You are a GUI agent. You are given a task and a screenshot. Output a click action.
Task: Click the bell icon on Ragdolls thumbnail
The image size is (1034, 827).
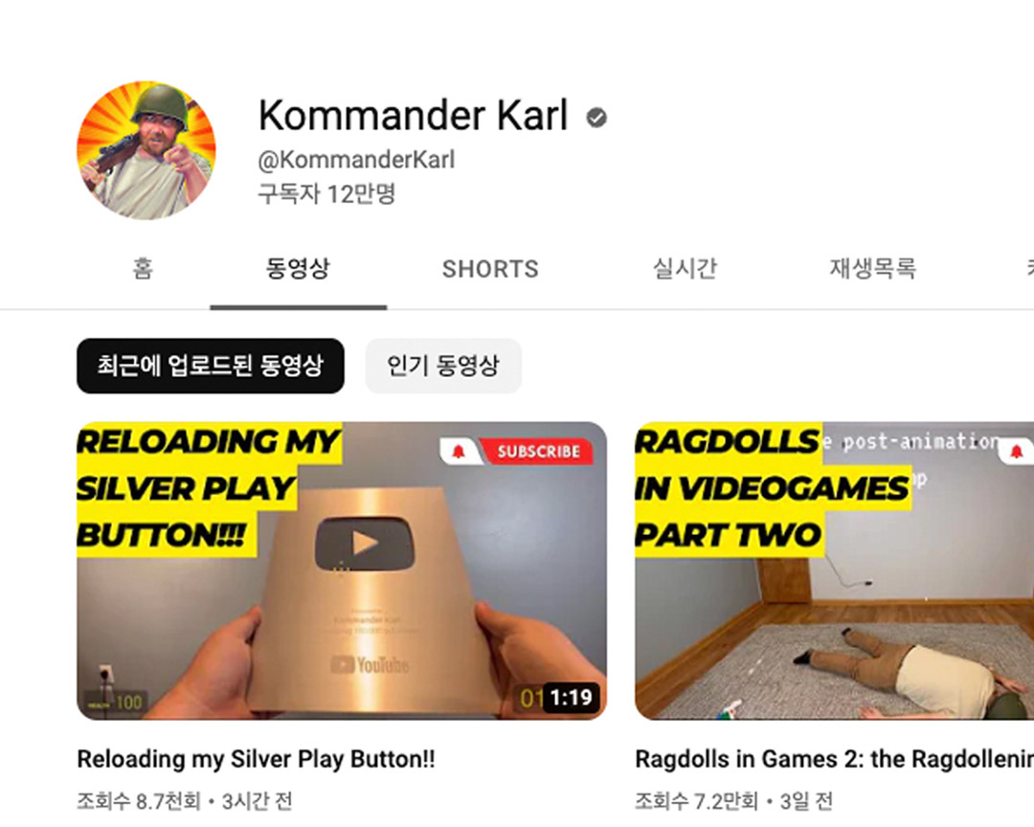tap(1016, 451)
